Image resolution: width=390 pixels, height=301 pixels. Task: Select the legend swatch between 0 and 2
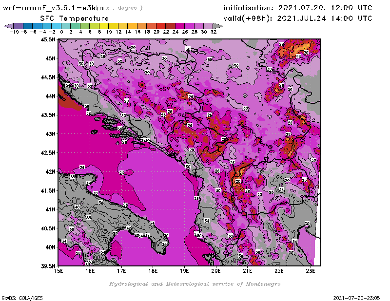(x=66, y=26)
